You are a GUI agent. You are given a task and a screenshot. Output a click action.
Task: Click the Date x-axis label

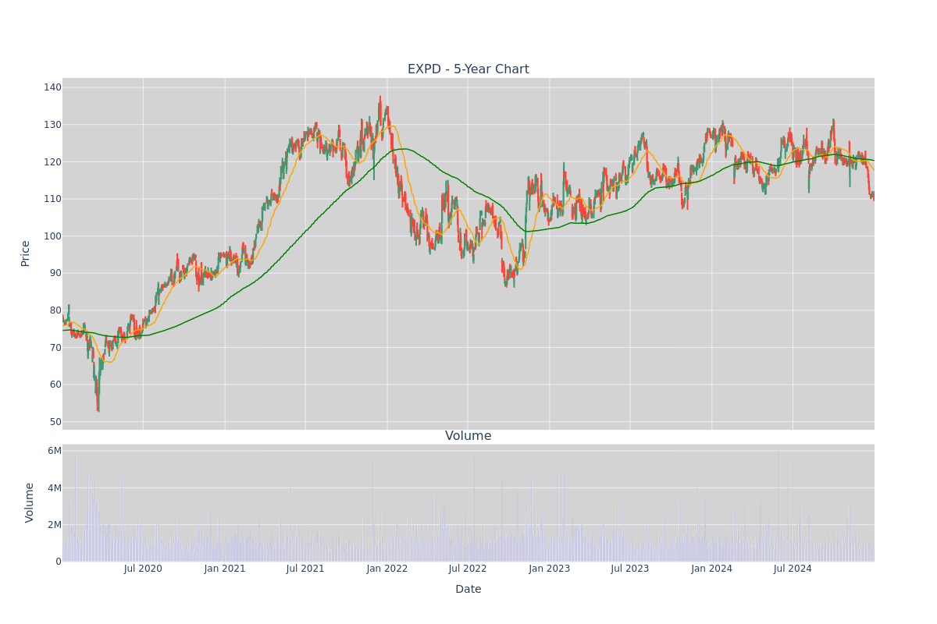[x=468, y=589]
